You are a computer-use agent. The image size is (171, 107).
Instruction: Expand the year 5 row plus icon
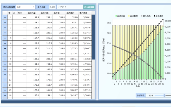(x=5, y=38)
